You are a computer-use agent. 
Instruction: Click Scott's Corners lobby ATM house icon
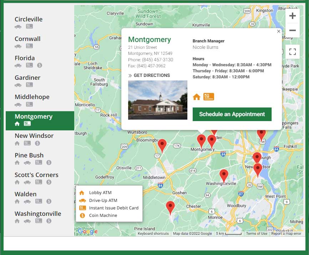(x=17, y=182)
